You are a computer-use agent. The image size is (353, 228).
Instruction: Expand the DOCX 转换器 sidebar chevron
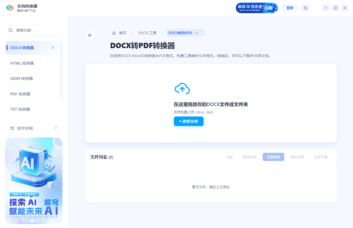[x=53, y=48]
